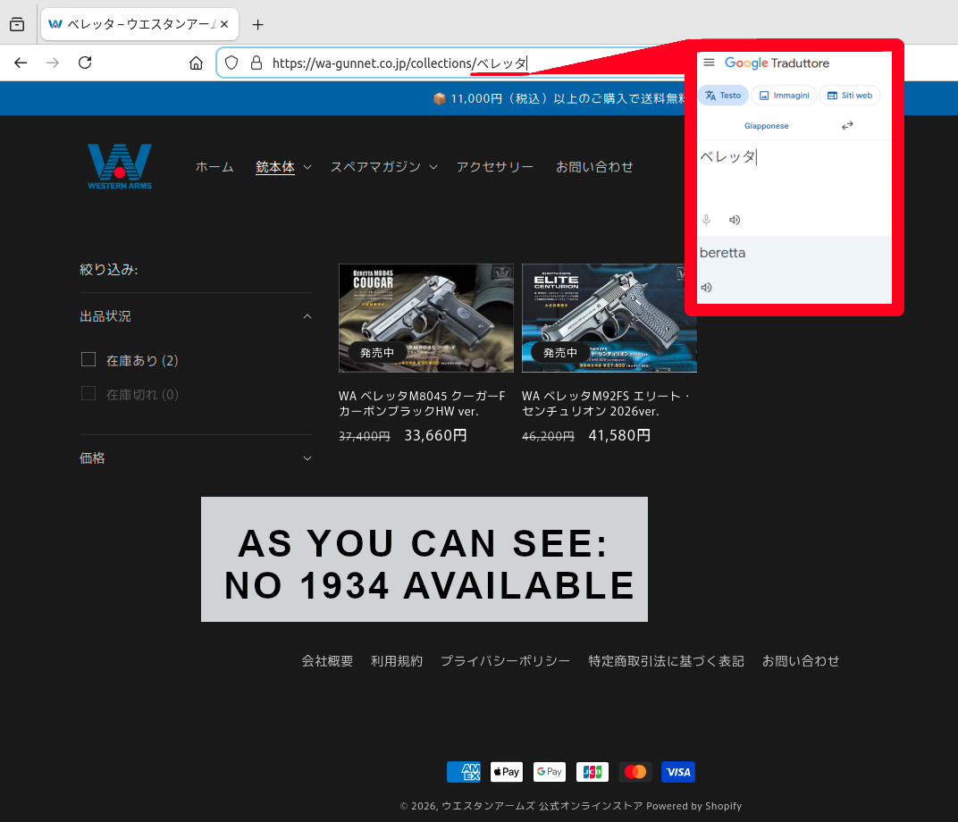The width and height of the screenshot is (958, 822).
Task: Click the Powered by Shopify link
Action: 694,806
